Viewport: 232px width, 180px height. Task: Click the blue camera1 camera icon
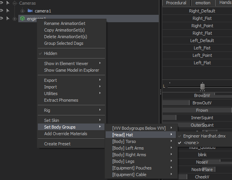[x=30, y=11]
